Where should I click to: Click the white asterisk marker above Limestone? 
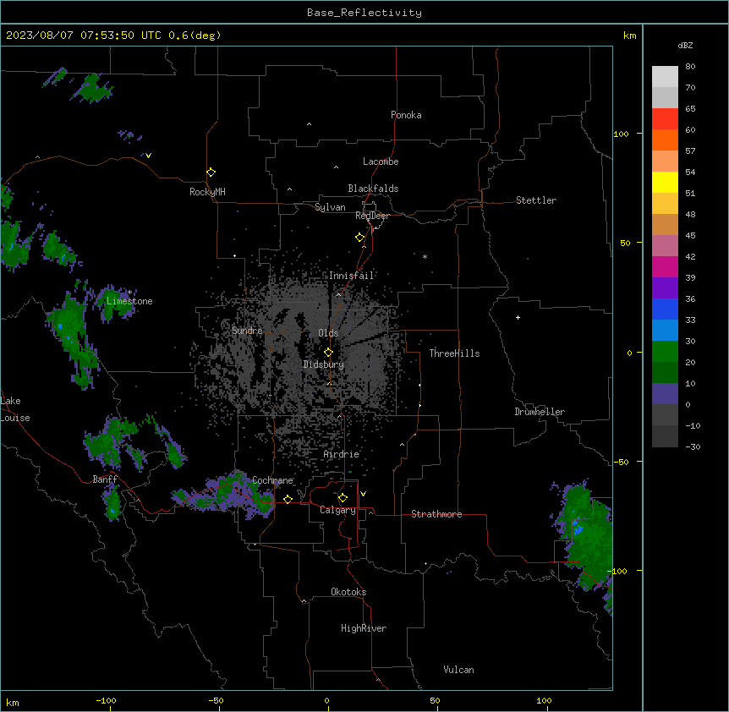coord(130,293)
